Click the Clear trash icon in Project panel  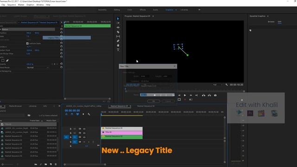[x=56, y=164]
